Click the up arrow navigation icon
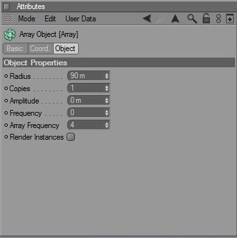The width and height of the screenshot is (237, 238). pos(175,19)
